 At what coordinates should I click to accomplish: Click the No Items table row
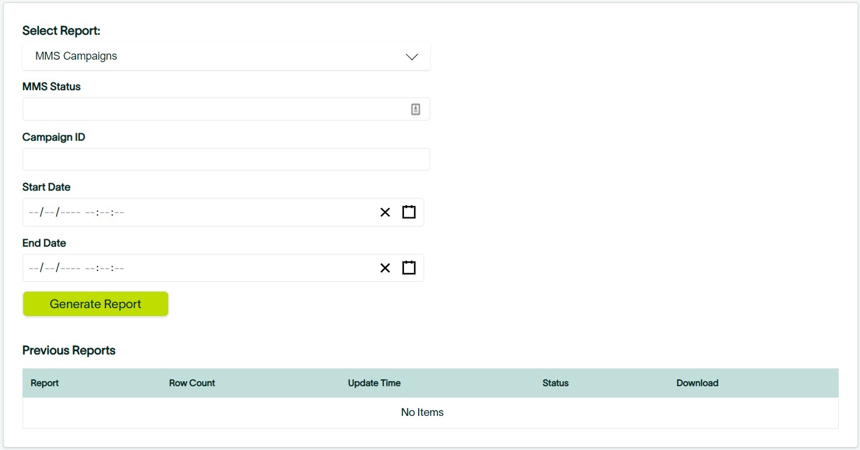[422, 412]
